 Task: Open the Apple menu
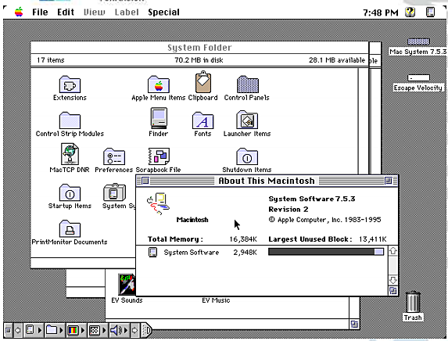(19, 13)
